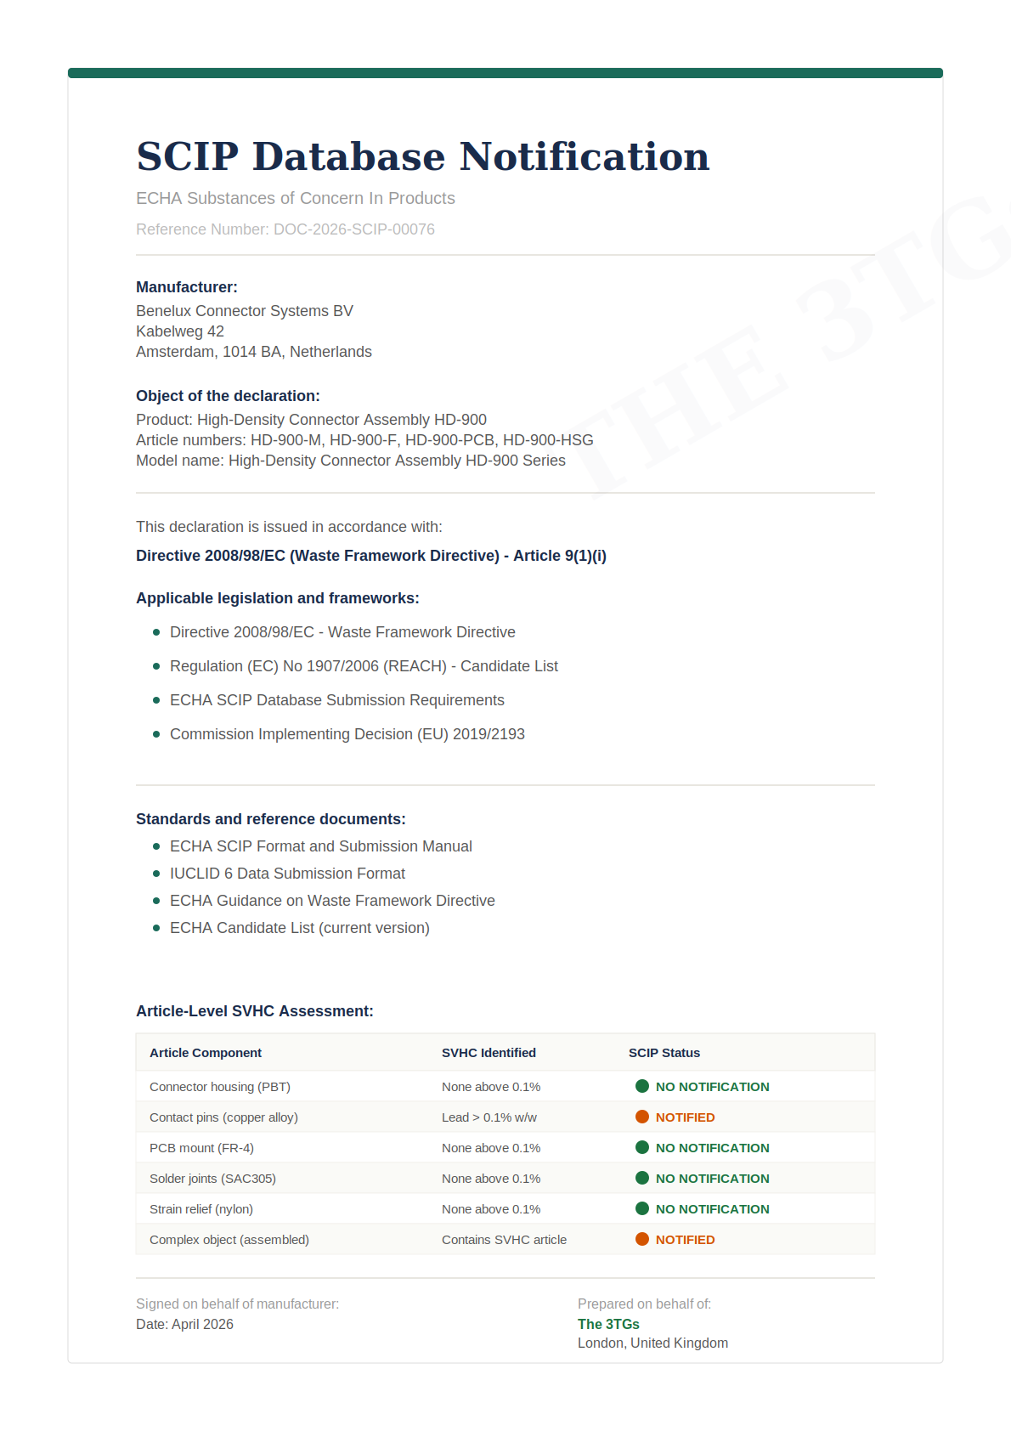Click the 'Contains SVHC article' cell
This screenshot has height=1431, width=1011.
point(504,1240)
